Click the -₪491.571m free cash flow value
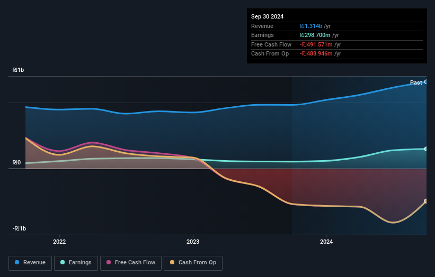 [316, 44]
